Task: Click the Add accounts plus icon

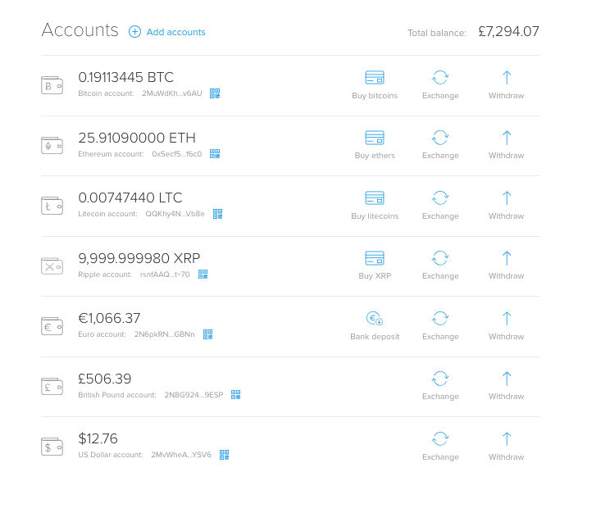Action: [134, 32]
